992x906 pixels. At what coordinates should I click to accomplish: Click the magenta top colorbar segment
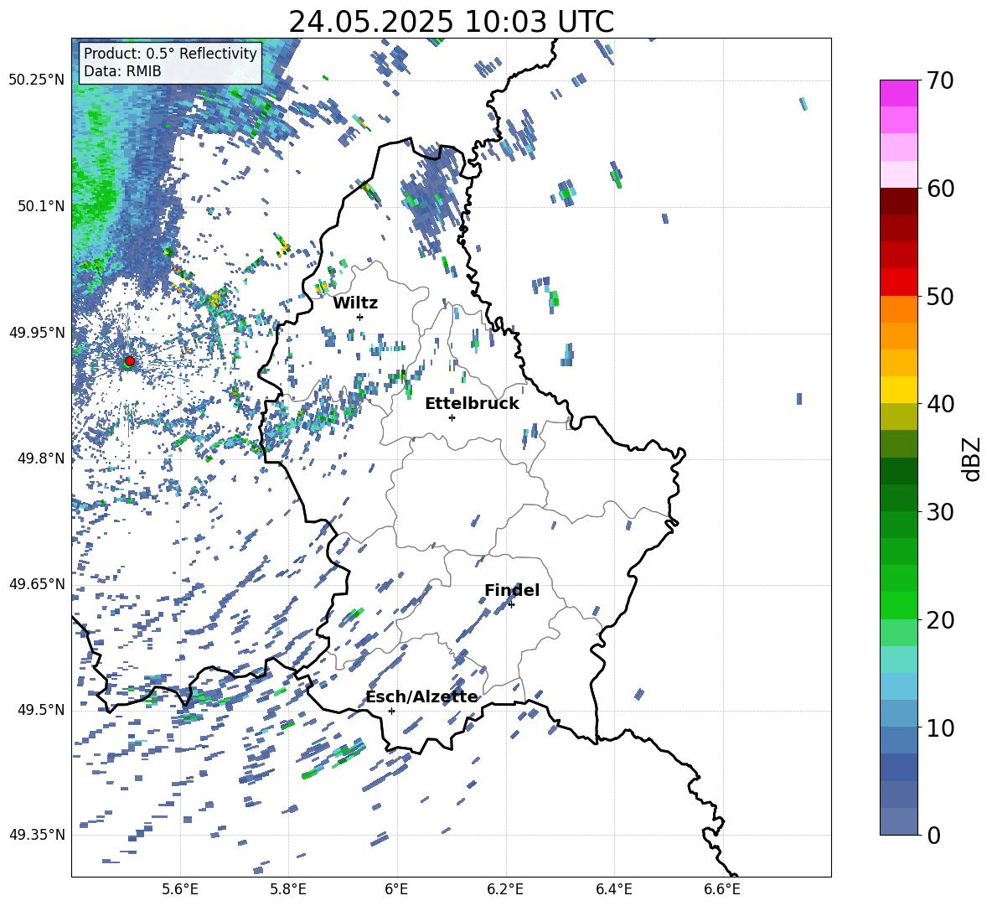[898, 93]
